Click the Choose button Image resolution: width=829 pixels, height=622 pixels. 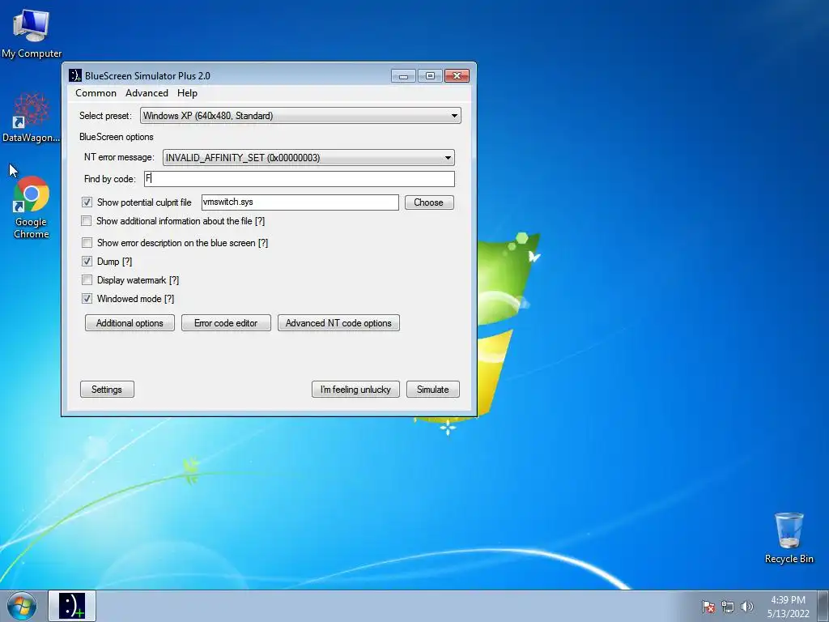point(429,202)
